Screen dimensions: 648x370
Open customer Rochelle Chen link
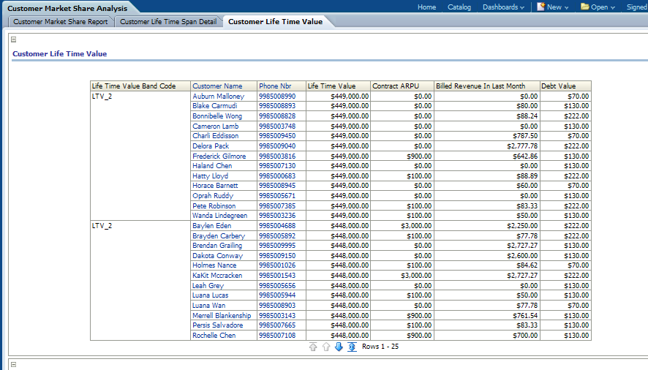[214, 336]
